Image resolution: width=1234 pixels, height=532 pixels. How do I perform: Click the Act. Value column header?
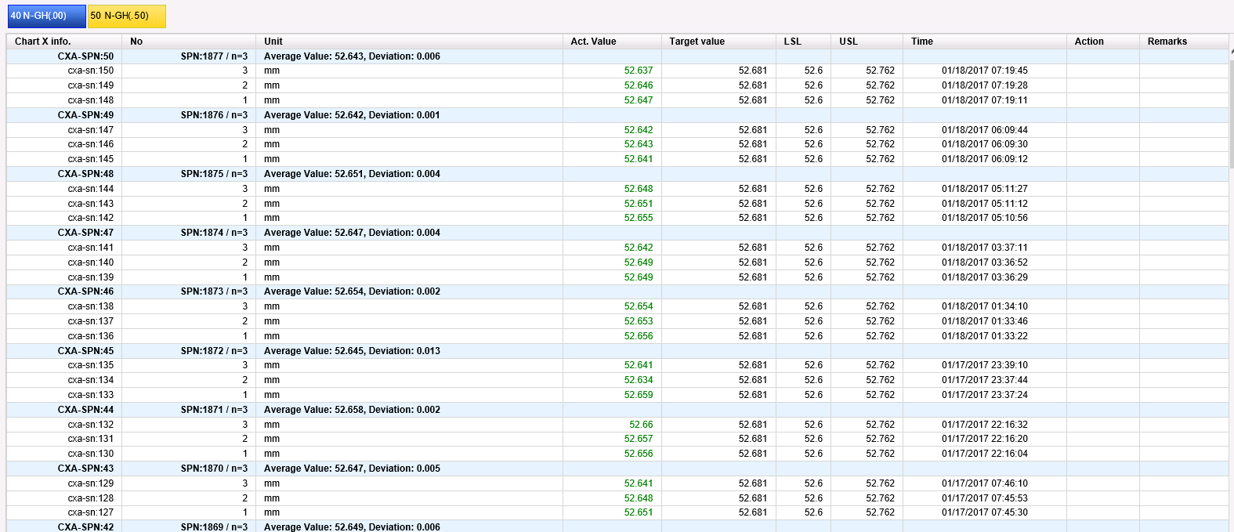click(x=612, y=42)
